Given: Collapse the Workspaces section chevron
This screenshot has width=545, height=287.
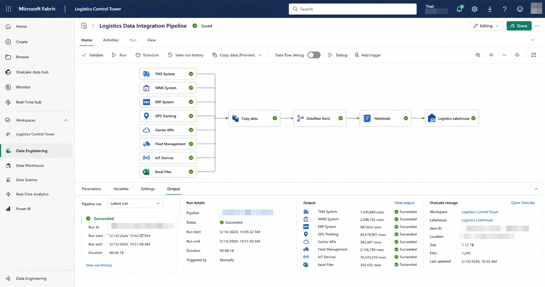Looking at the screenshot, I should [x=66, y=120].
